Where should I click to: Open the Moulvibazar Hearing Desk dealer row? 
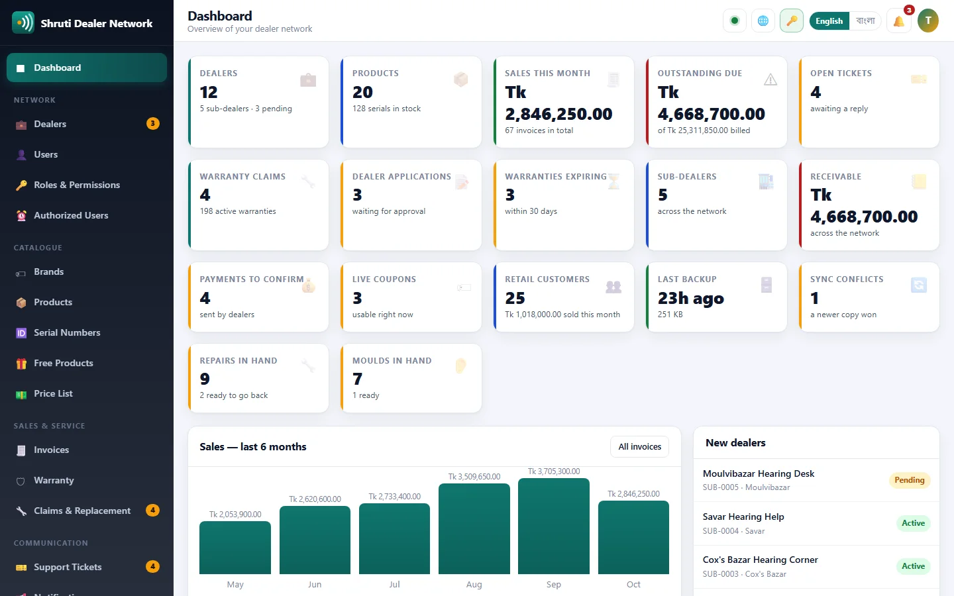click(x=816, y=480)
